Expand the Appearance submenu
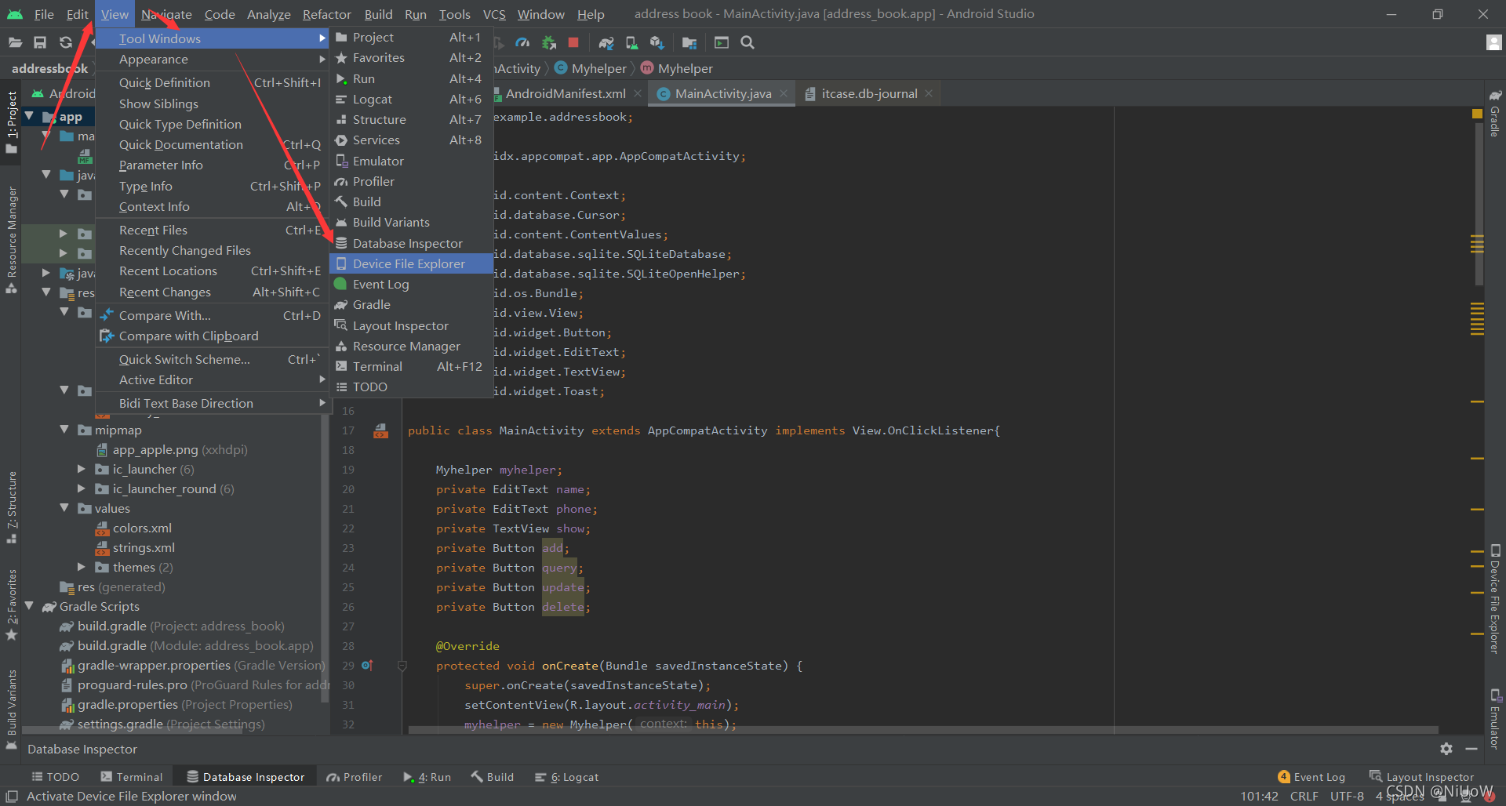 212,60
